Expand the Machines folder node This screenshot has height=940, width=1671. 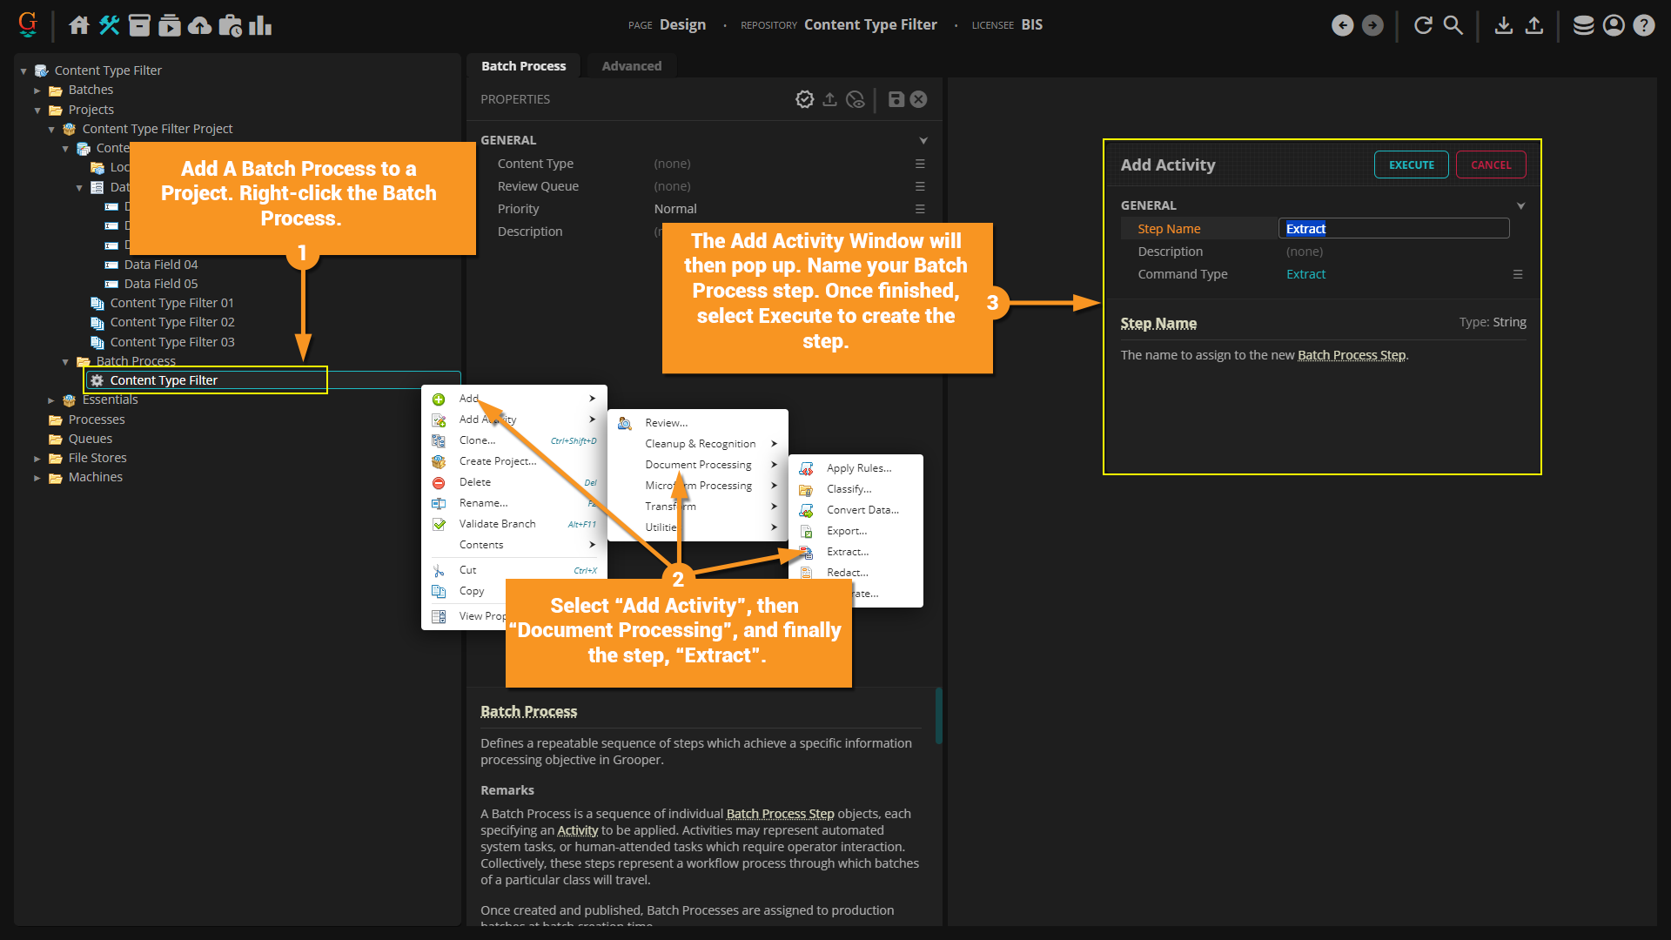coord(37,478)
